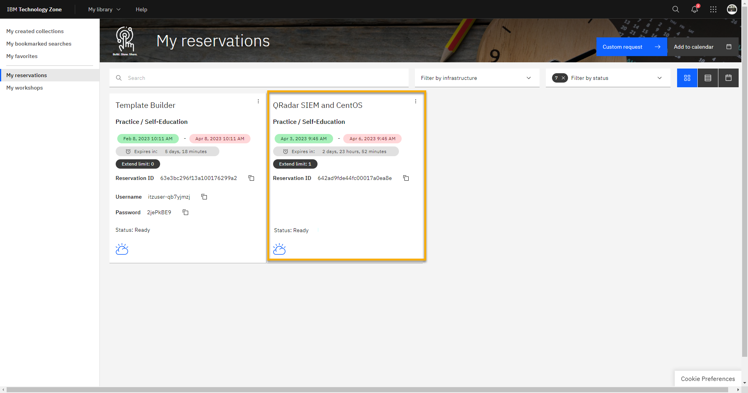Click Expires in 5 days, 18 minutes
The width and height of the screenshot is (748, 393).
[168, 152]
